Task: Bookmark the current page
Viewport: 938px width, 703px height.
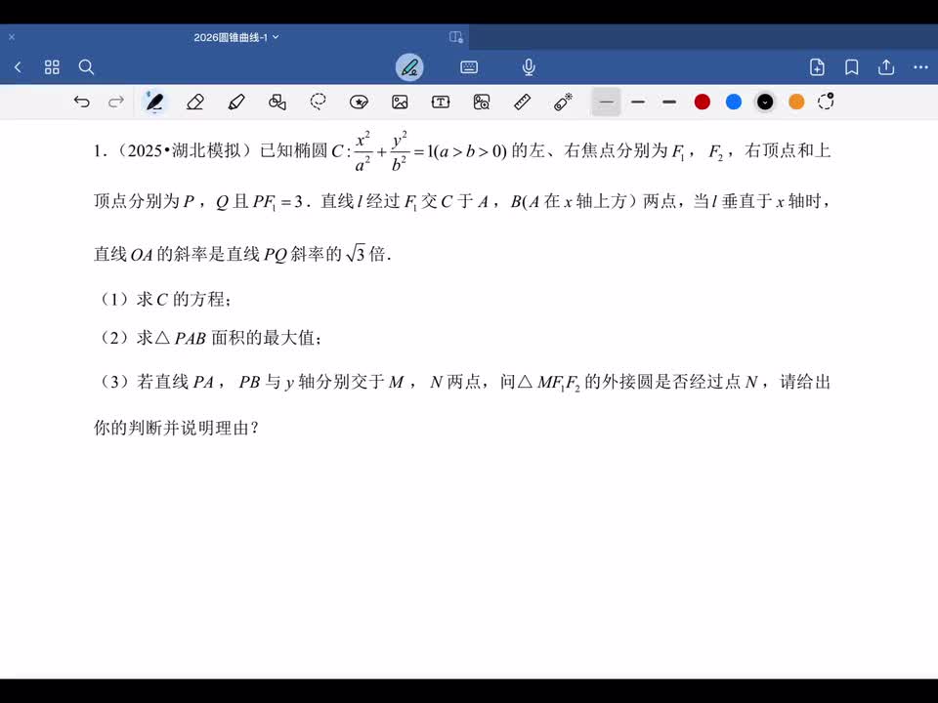Action: (851, 67)
